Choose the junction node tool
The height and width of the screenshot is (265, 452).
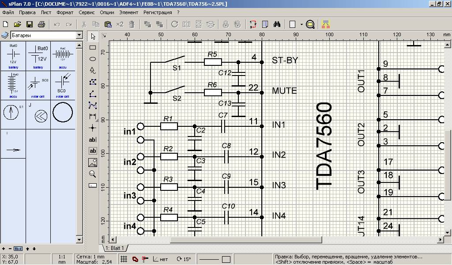point(93,128)
